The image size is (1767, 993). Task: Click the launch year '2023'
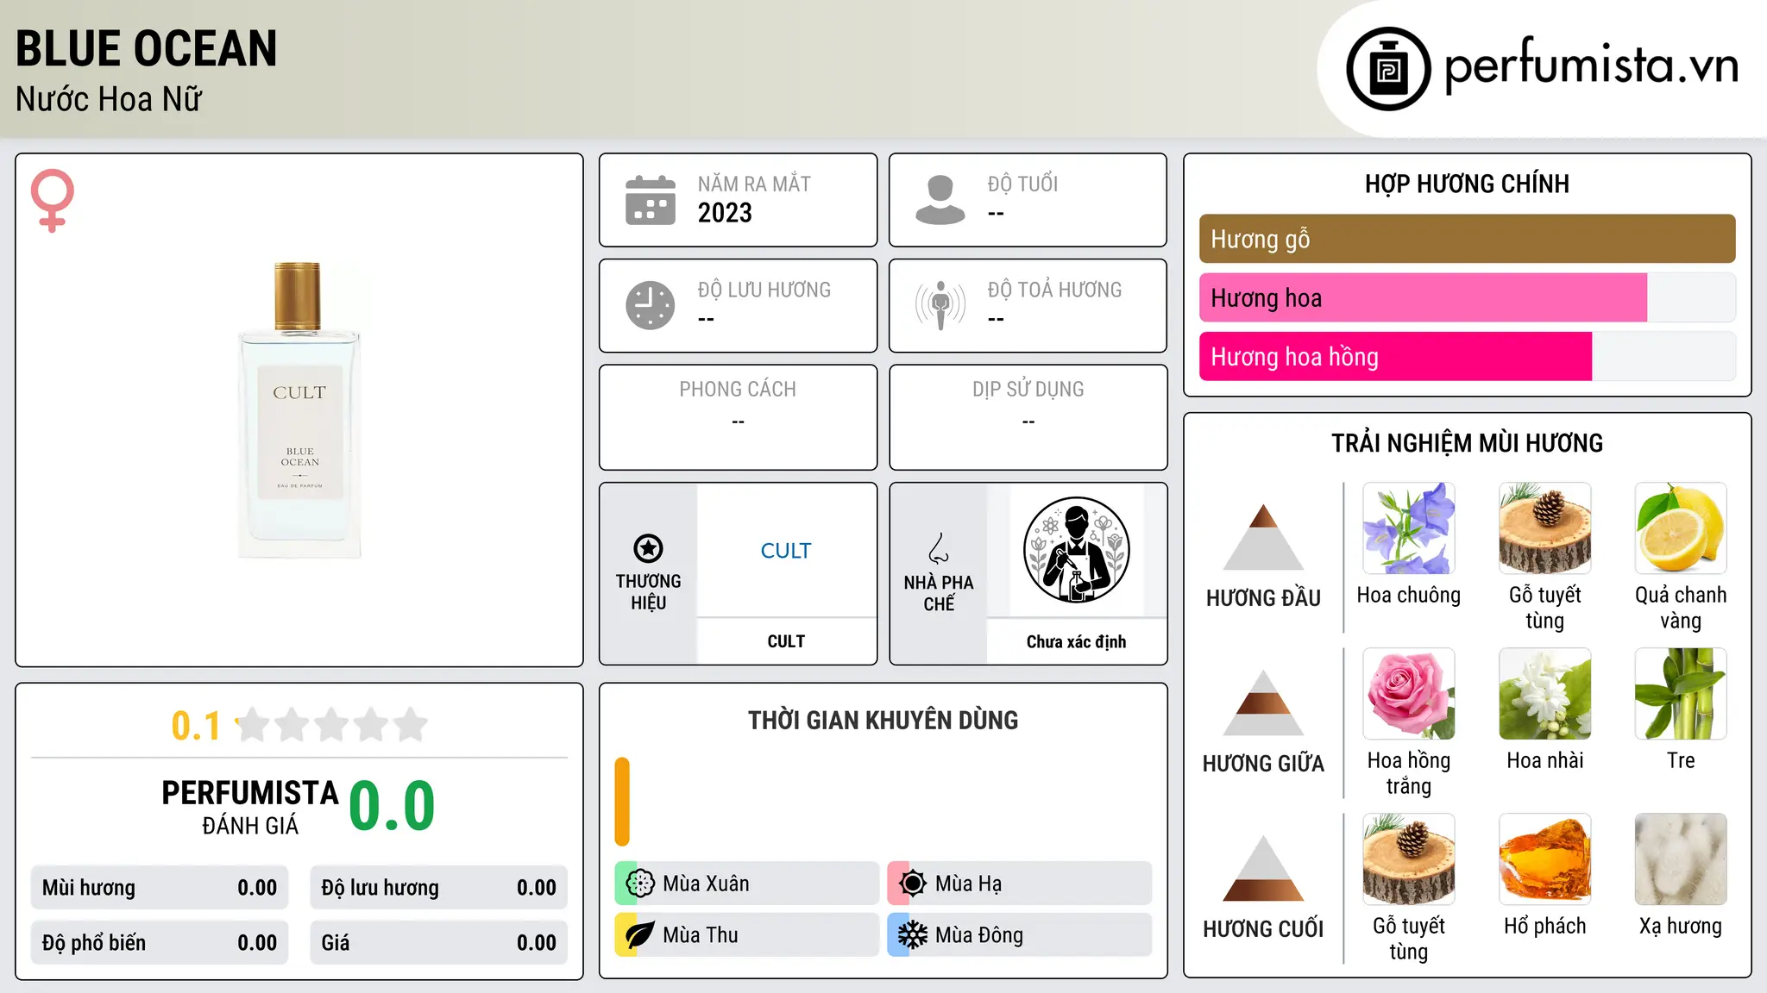[725, 213]
